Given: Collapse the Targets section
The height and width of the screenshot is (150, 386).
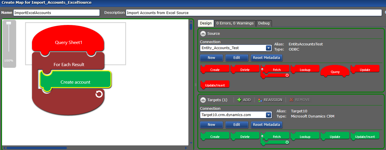Looking at the screenshot, I should click(x=203, y=100).
